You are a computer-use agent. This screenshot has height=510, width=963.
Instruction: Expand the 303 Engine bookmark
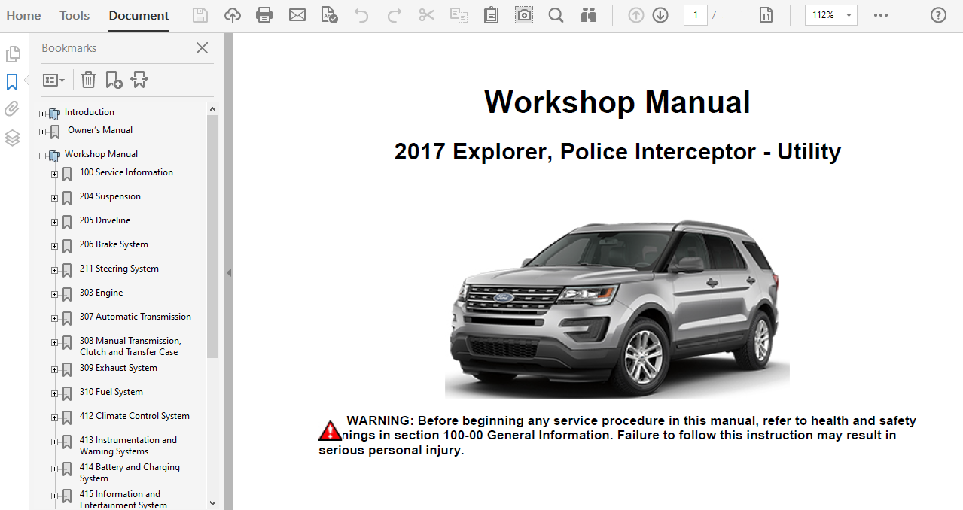[x=54, y=294]
